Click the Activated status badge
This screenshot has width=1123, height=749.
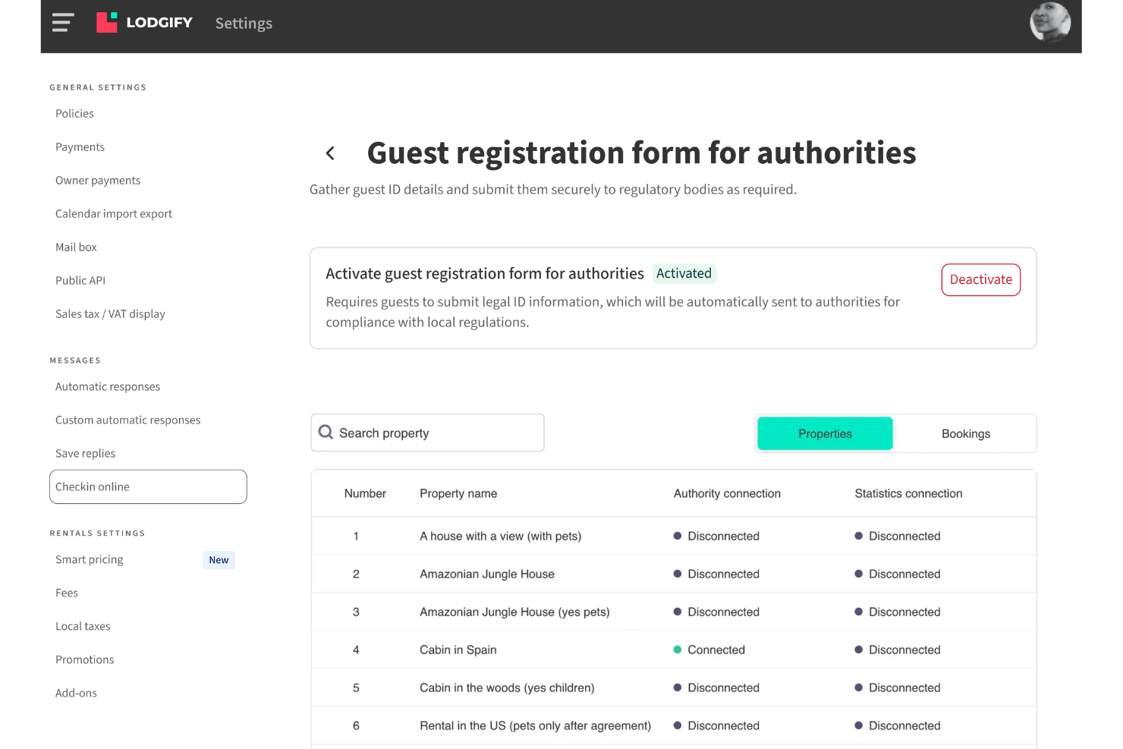click(x=684, y=273)
